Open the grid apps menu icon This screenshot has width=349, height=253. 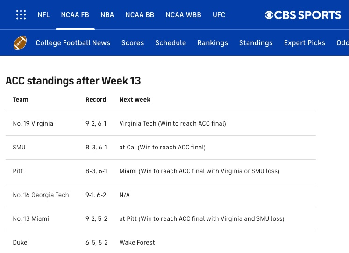click(21, 15)
